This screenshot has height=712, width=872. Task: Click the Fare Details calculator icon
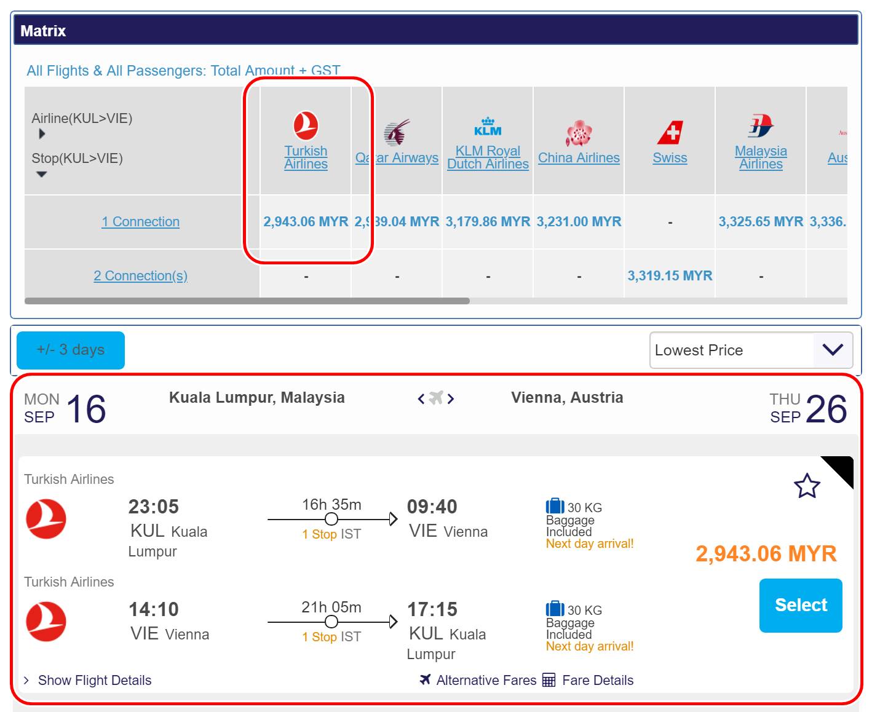(x=549, y=680)
